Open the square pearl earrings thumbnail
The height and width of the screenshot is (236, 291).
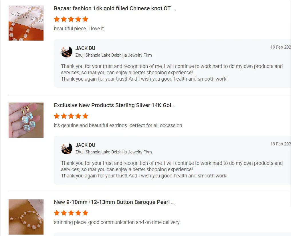pyautogui.click(x=26, y=120)
